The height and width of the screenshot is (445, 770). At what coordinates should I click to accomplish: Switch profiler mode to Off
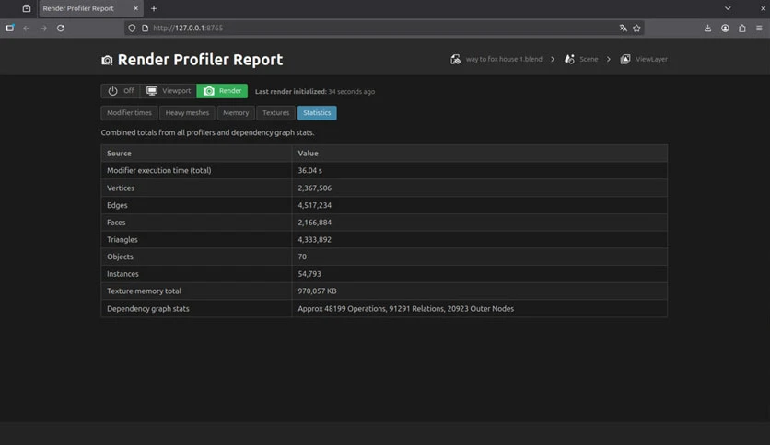(121, 91)
